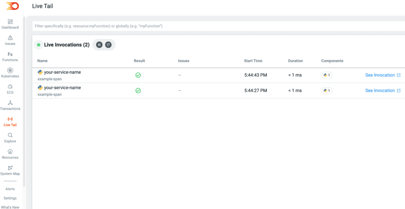Open the Resources cloud icon
Screen dimensions: 405x209
[x=10, y=151]
